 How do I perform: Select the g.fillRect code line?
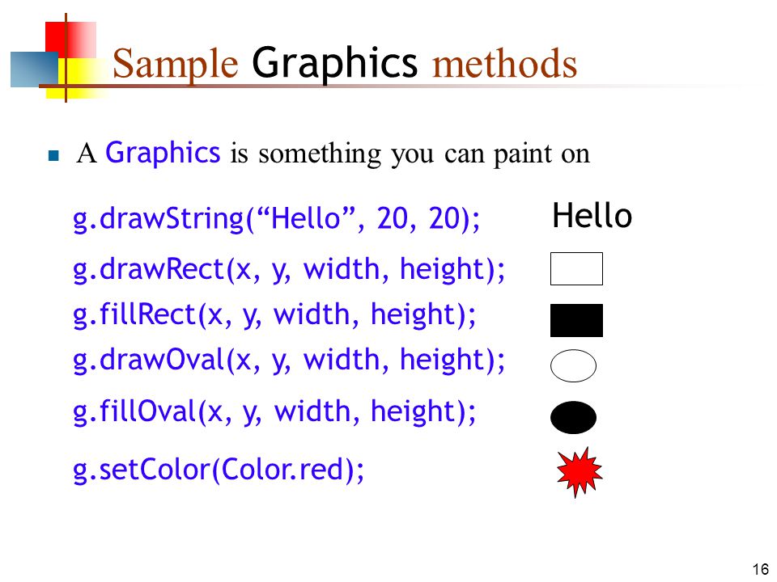point(274,315)
